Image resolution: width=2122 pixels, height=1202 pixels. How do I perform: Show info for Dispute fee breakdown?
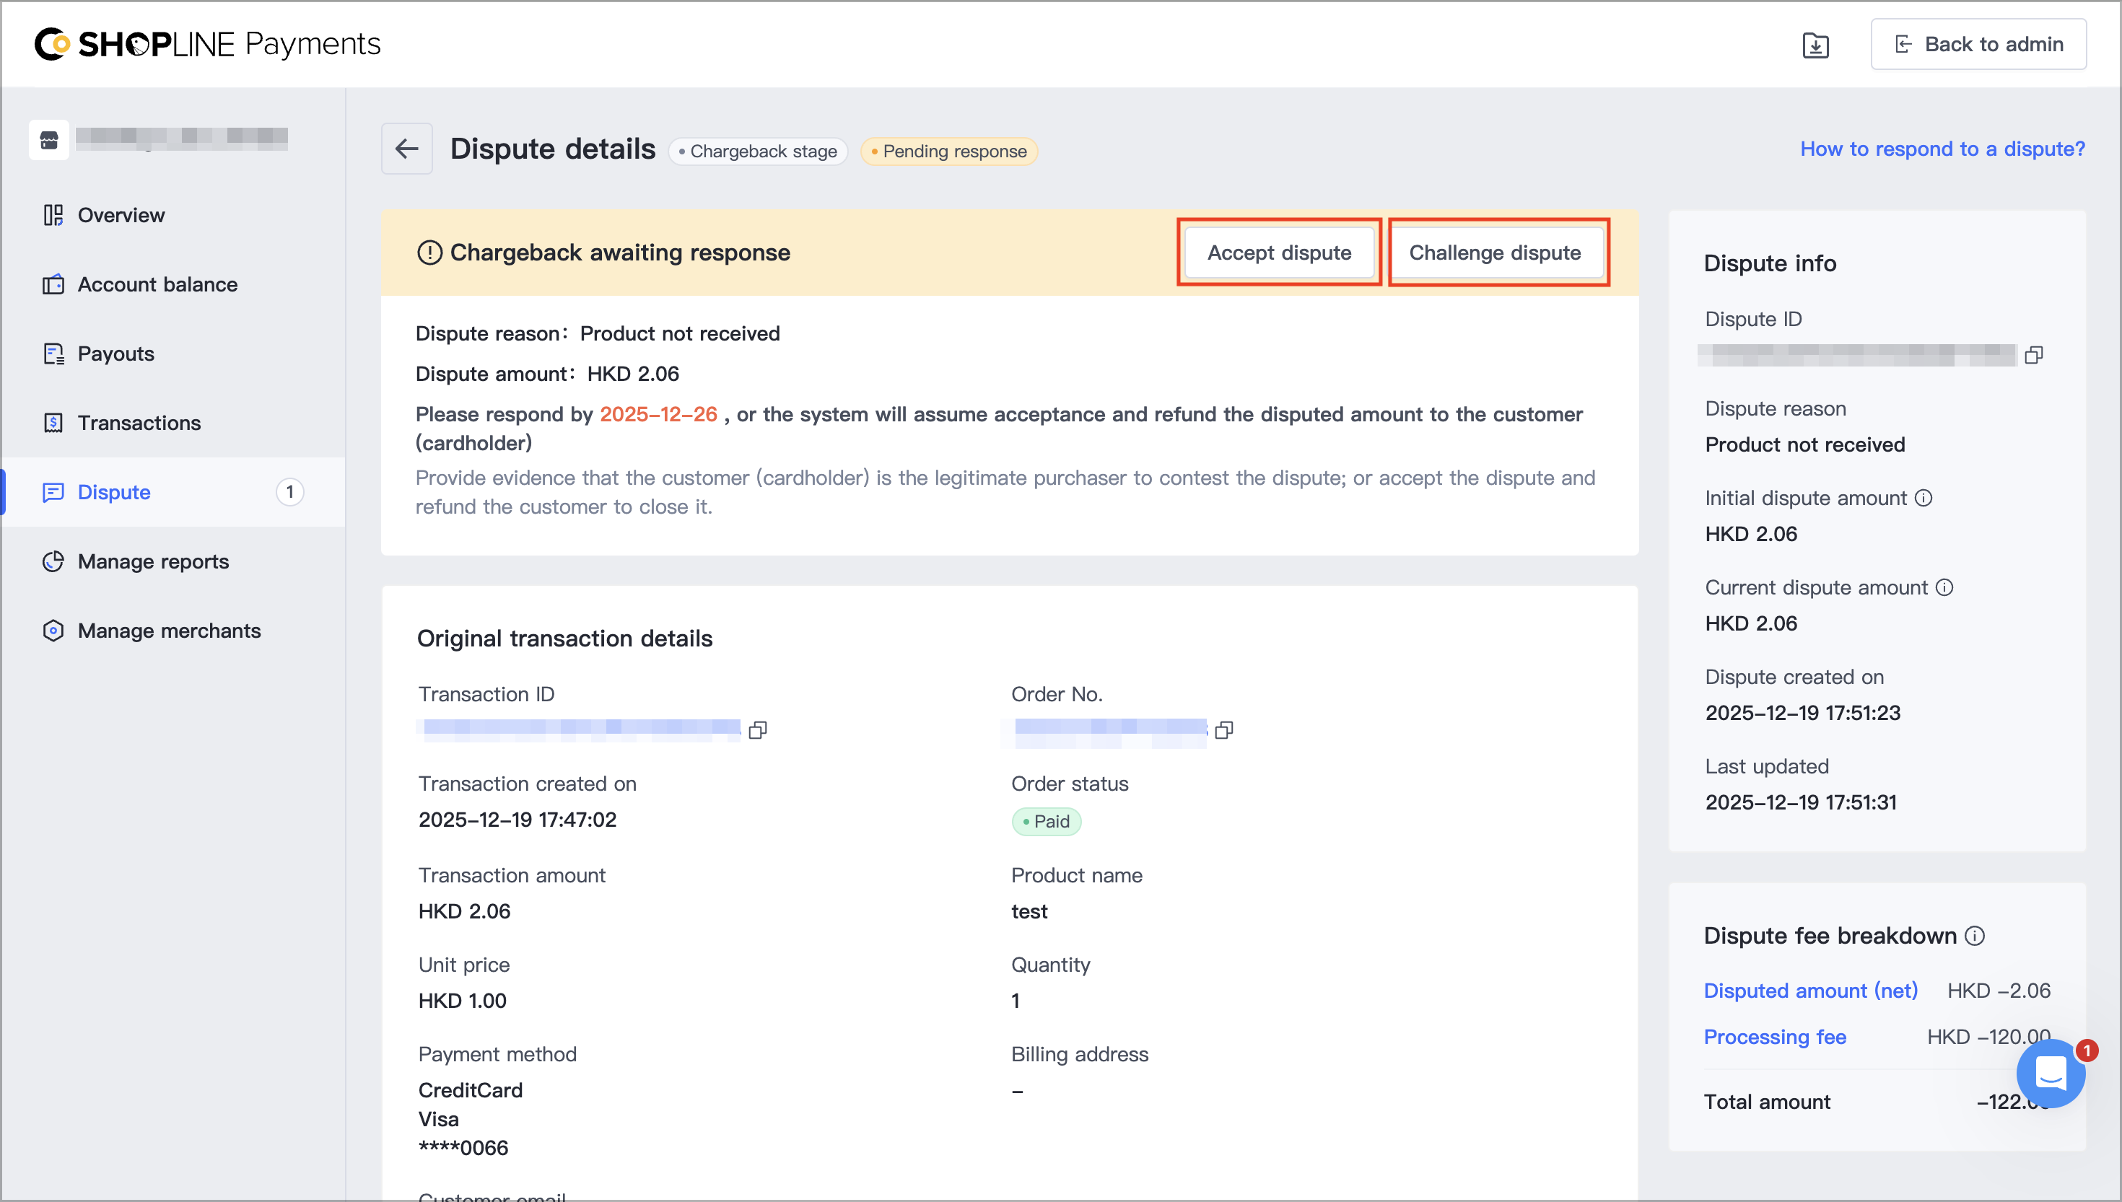point(1975,935)
